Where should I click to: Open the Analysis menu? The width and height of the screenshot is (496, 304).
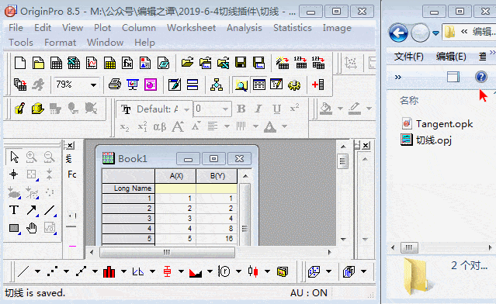pos(245,28)
